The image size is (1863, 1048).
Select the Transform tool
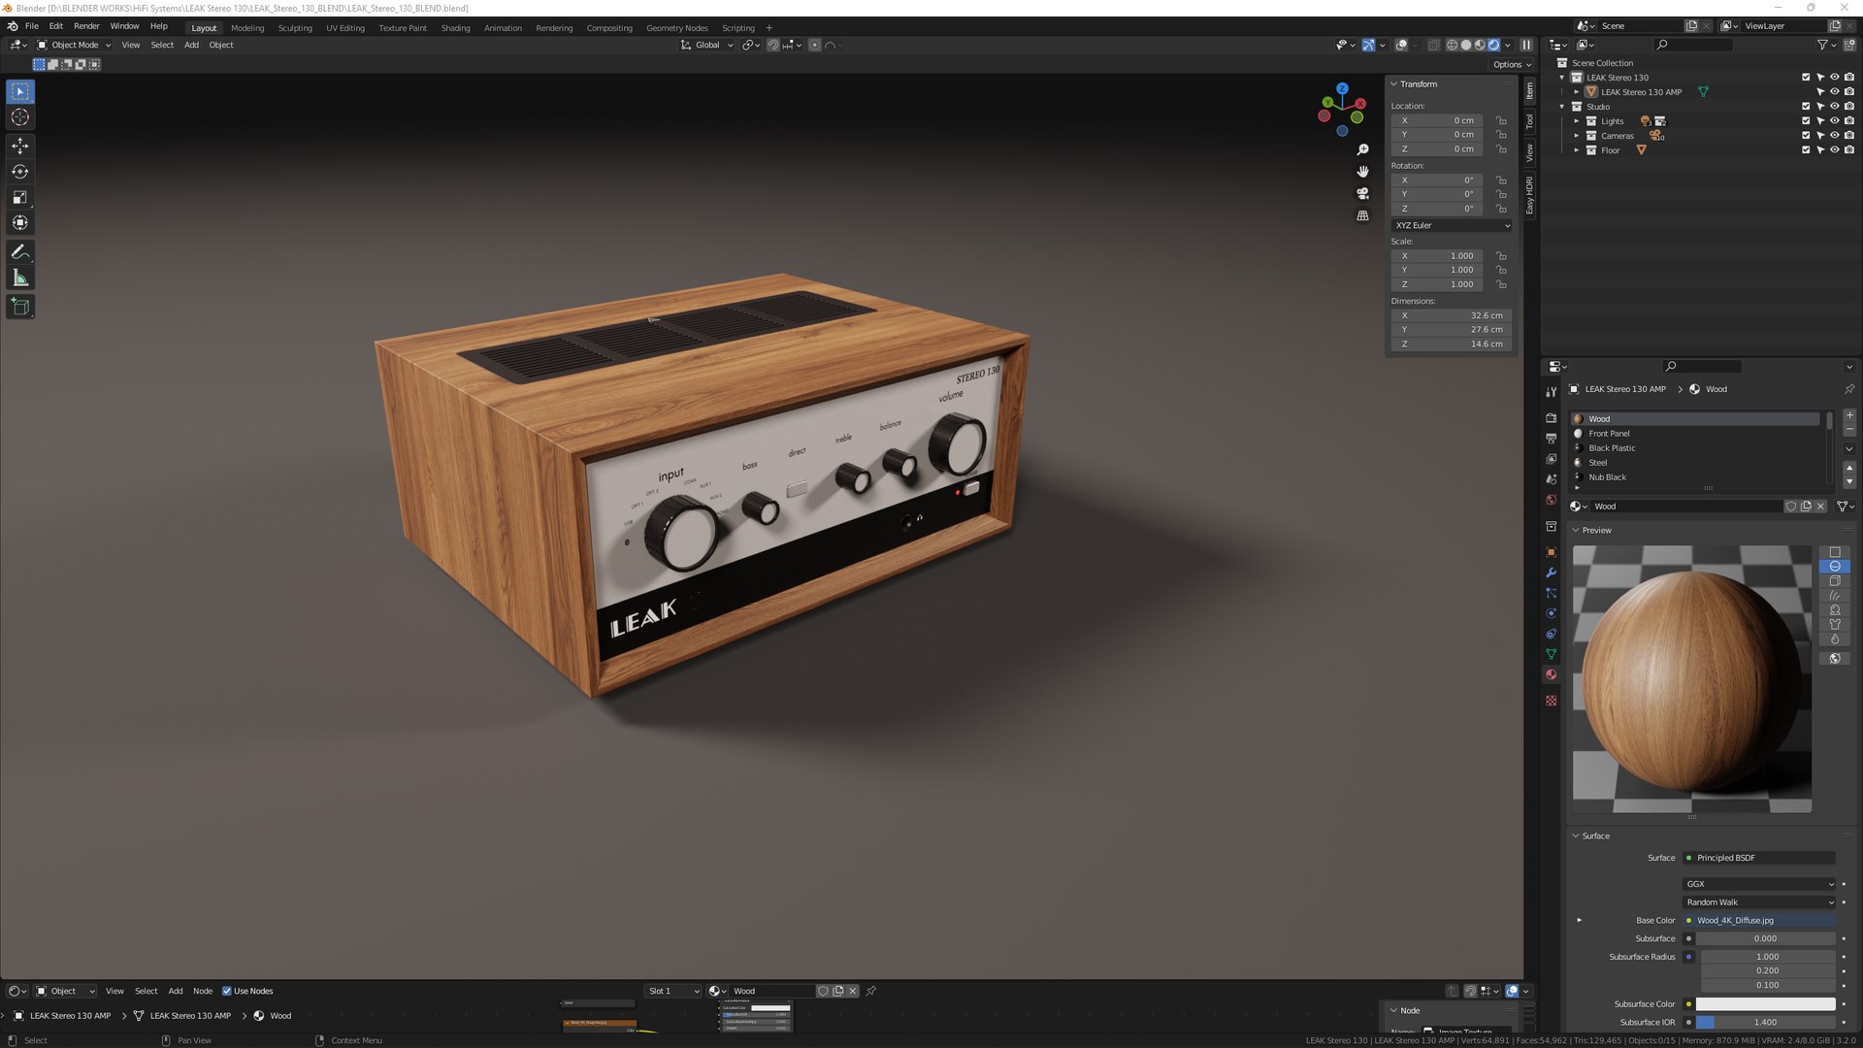(20, 223)
